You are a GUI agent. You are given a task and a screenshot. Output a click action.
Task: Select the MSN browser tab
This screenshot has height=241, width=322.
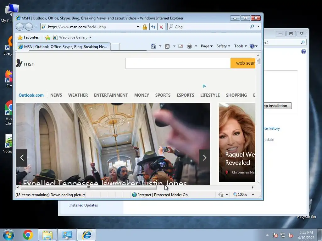tap(64, 47)
